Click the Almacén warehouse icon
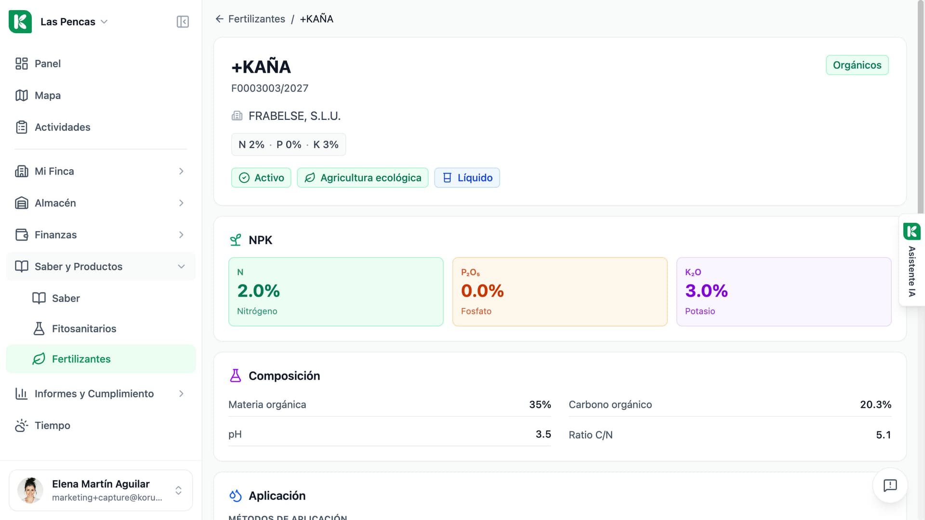Viewport: 925px width, 520px height. pos(22,203)
